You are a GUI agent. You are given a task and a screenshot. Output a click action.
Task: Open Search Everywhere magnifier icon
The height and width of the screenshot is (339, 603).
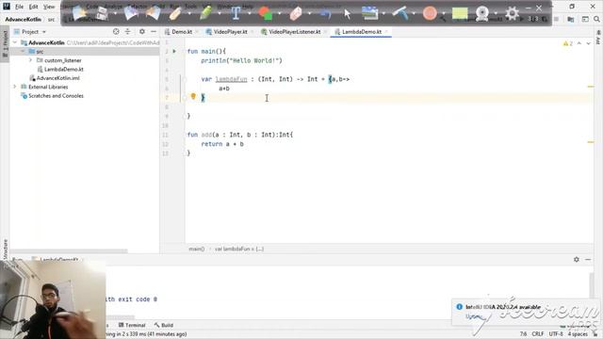pos(596,19)
